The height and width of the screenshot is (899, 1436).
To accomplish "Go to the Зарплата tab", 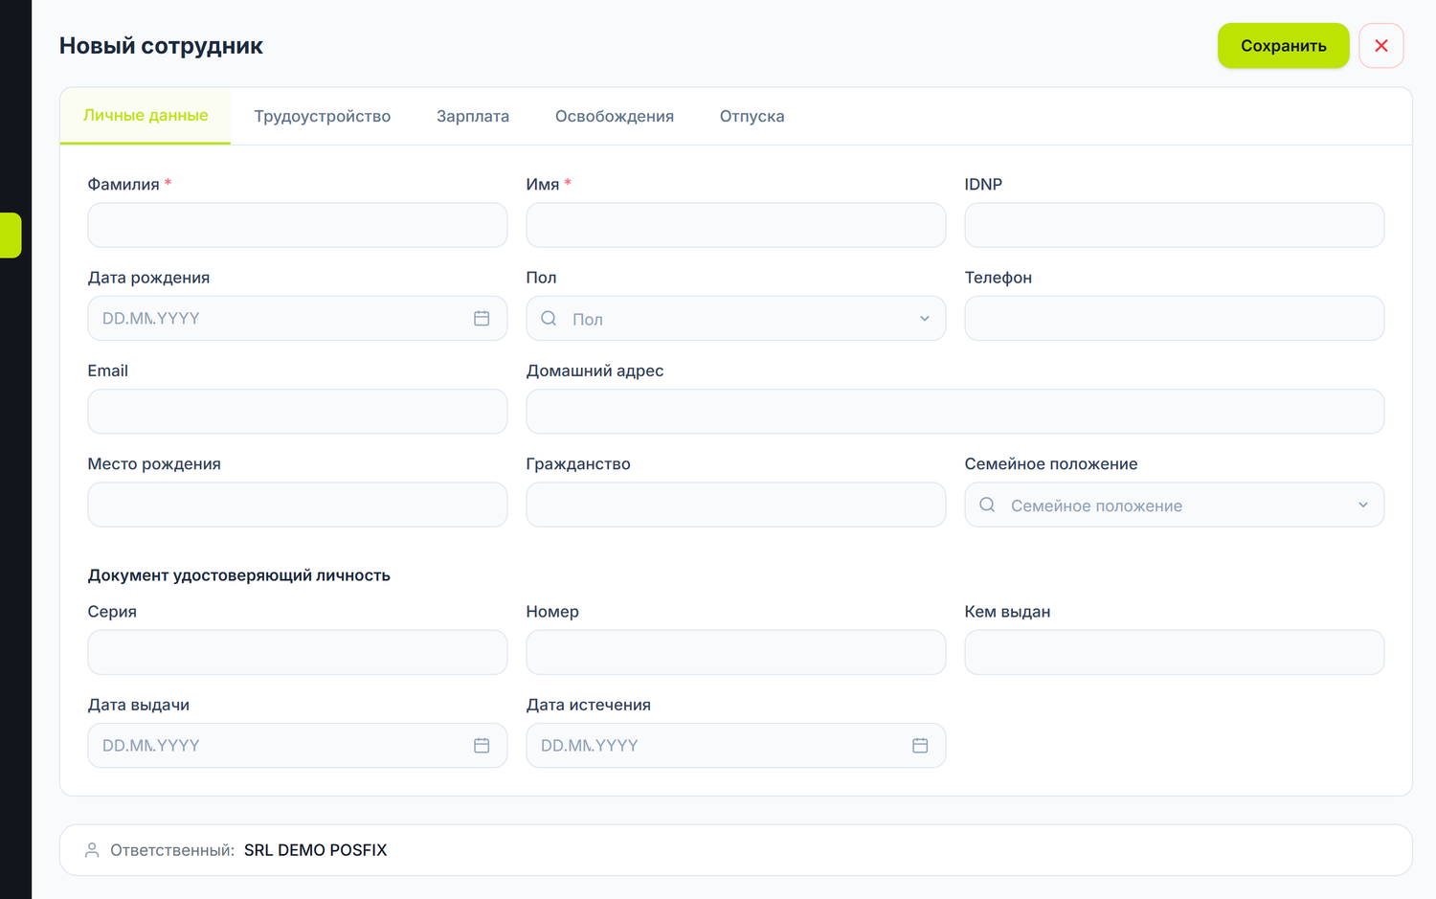I will tap(473, 116).
